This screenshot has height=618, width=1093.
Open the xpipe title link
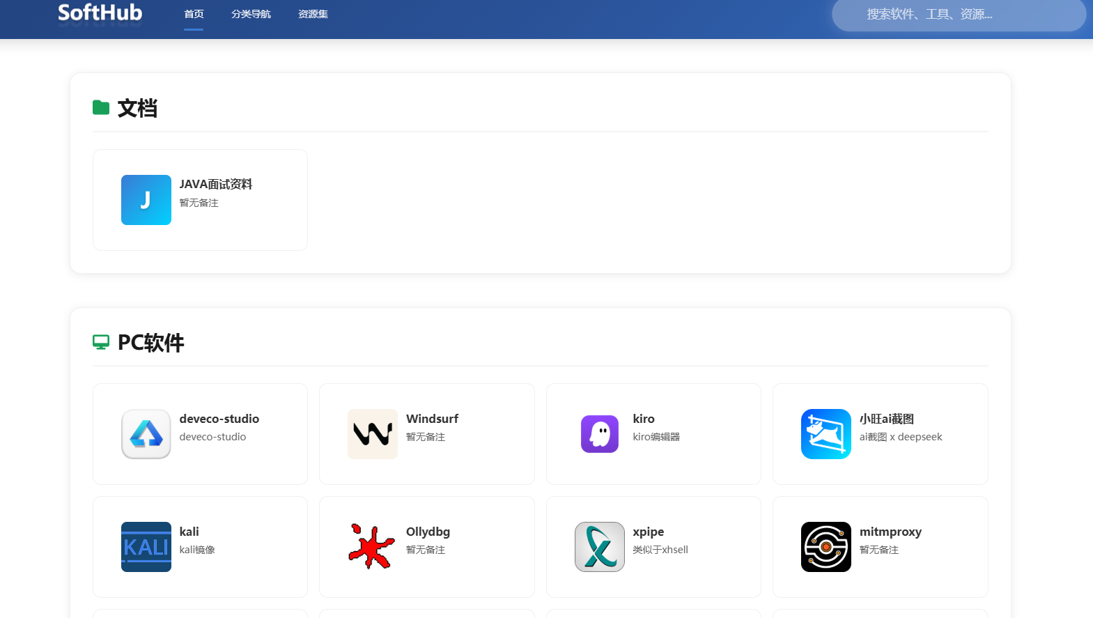649,532
